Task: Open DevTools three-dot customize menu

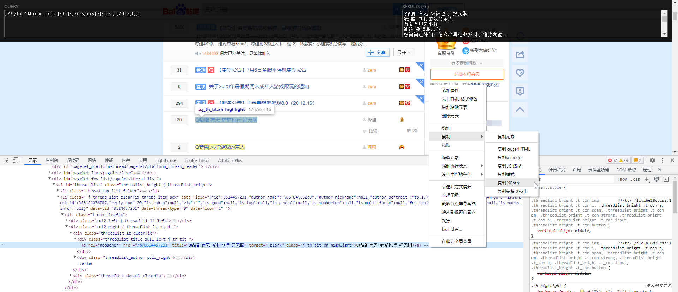Action: pos(662,160)
